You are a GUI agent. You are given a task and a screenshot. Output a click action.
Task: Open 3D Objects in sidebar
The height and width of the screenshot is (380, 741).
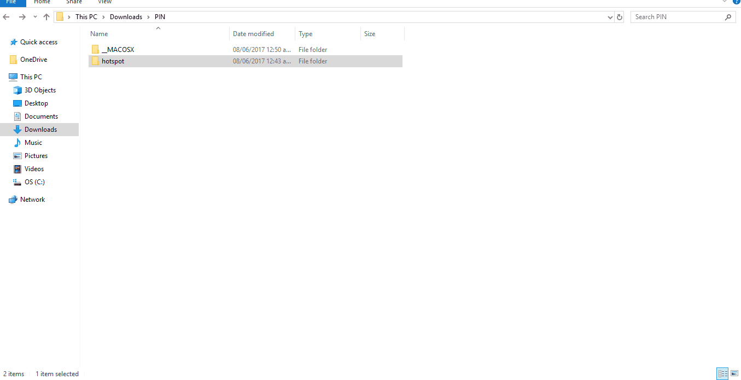point(40,90)
